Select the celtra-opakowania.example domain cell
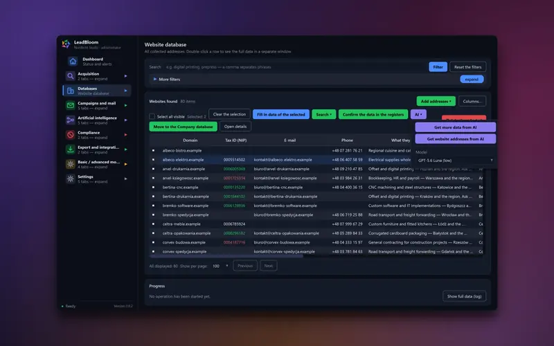 point(186,233)
